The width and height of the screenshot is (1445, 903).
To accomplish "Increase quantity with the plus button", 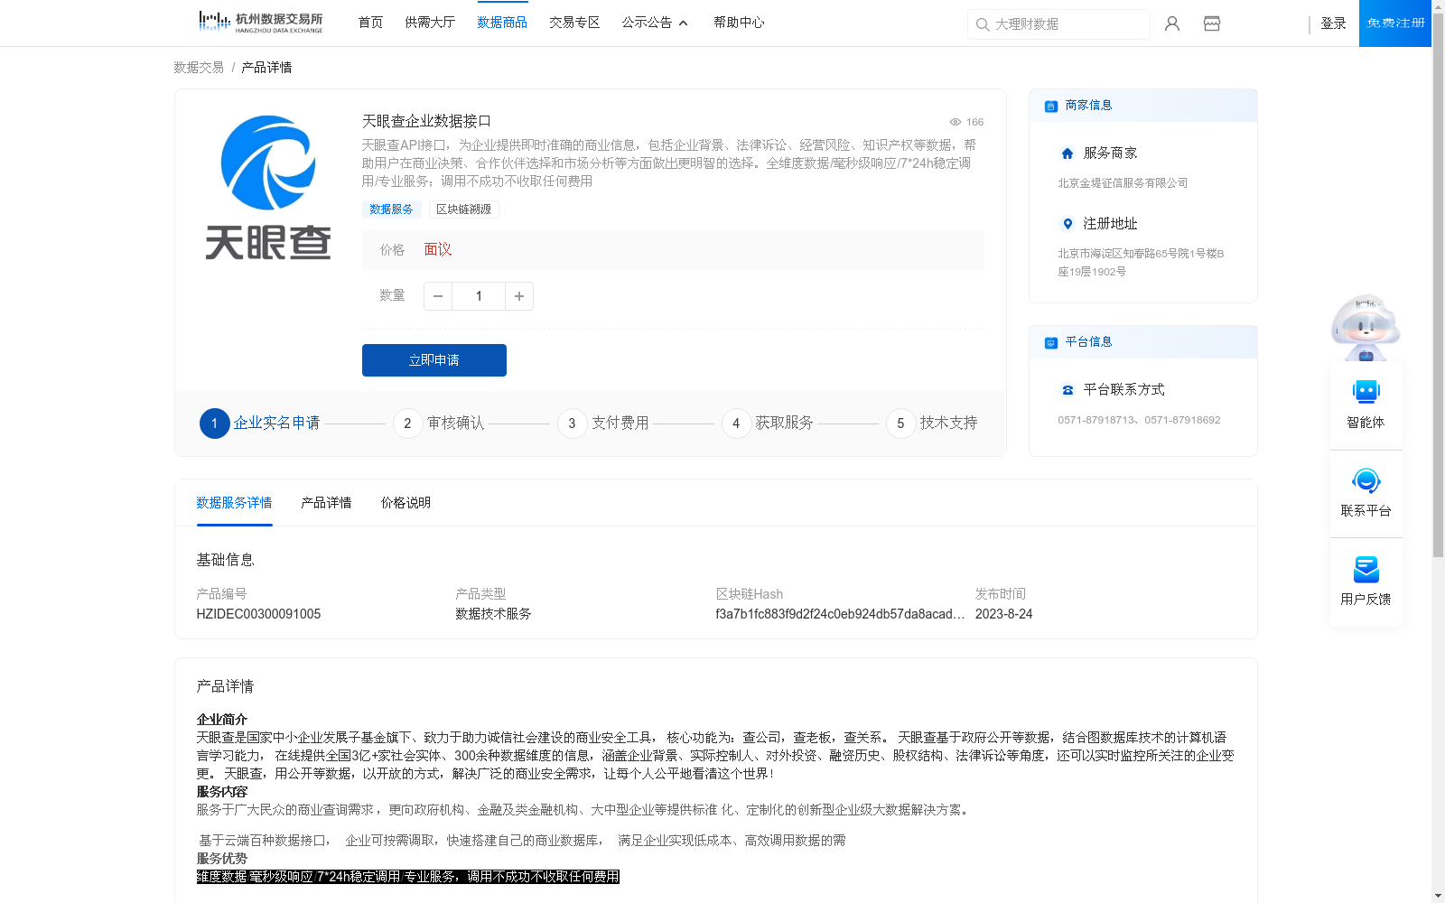I will point(519,296).
